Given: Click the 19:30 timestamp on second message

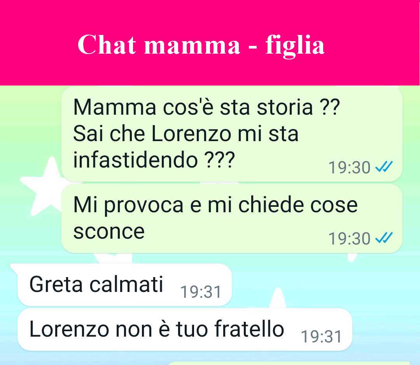Looking at the screenshot, I should point(349,239).
